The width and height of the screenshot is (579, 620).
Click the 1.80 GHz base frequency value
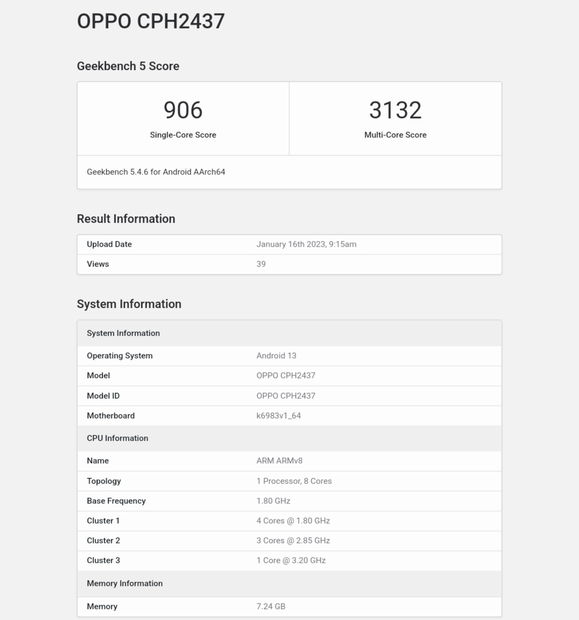[273, 501]
